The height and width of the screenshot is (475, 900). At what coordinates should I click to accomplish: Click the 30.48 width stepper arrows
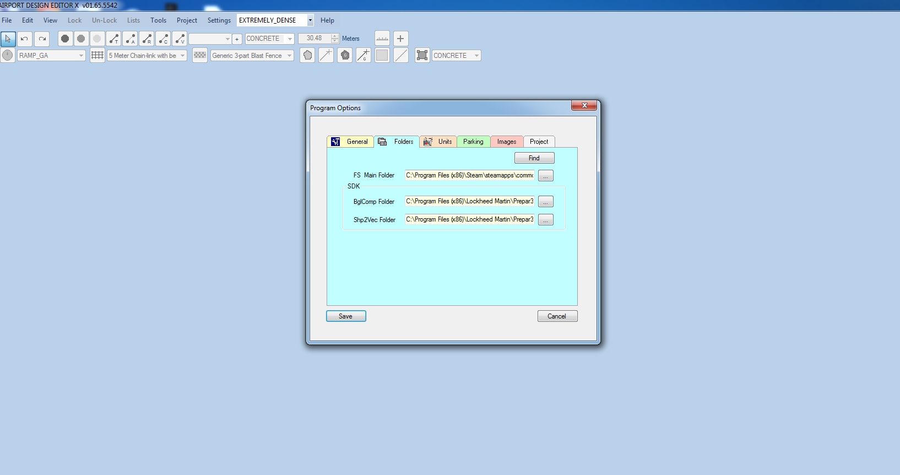tap(335, 39)
